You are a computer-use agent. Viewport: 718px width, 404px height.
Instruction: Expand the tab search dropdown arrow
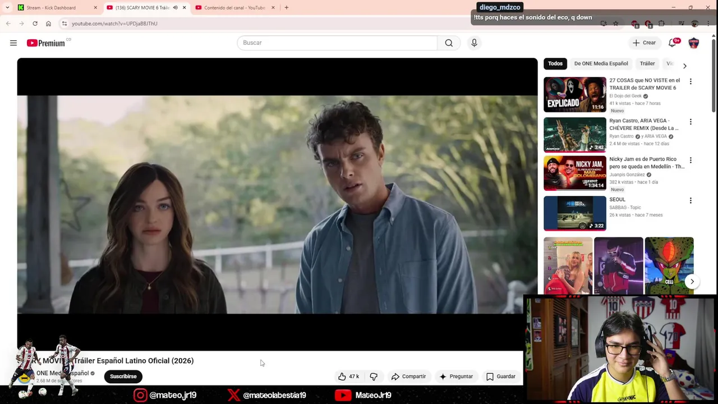click(x=7, y=8)
